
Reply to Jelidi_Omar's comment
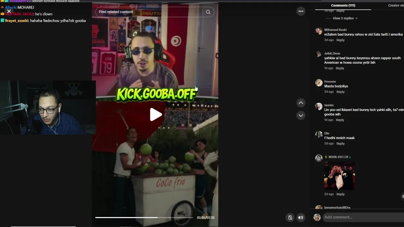coord(340,68)
